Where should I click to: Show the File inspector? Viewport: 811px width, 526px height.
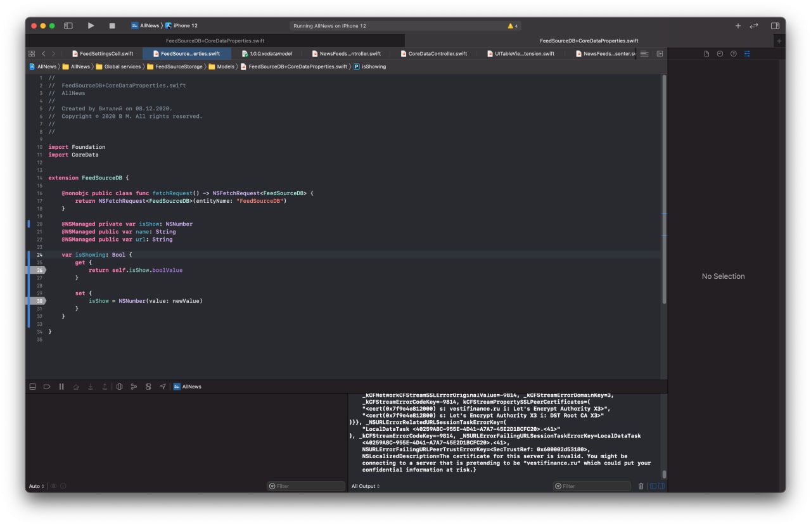[x=706, y=54]
